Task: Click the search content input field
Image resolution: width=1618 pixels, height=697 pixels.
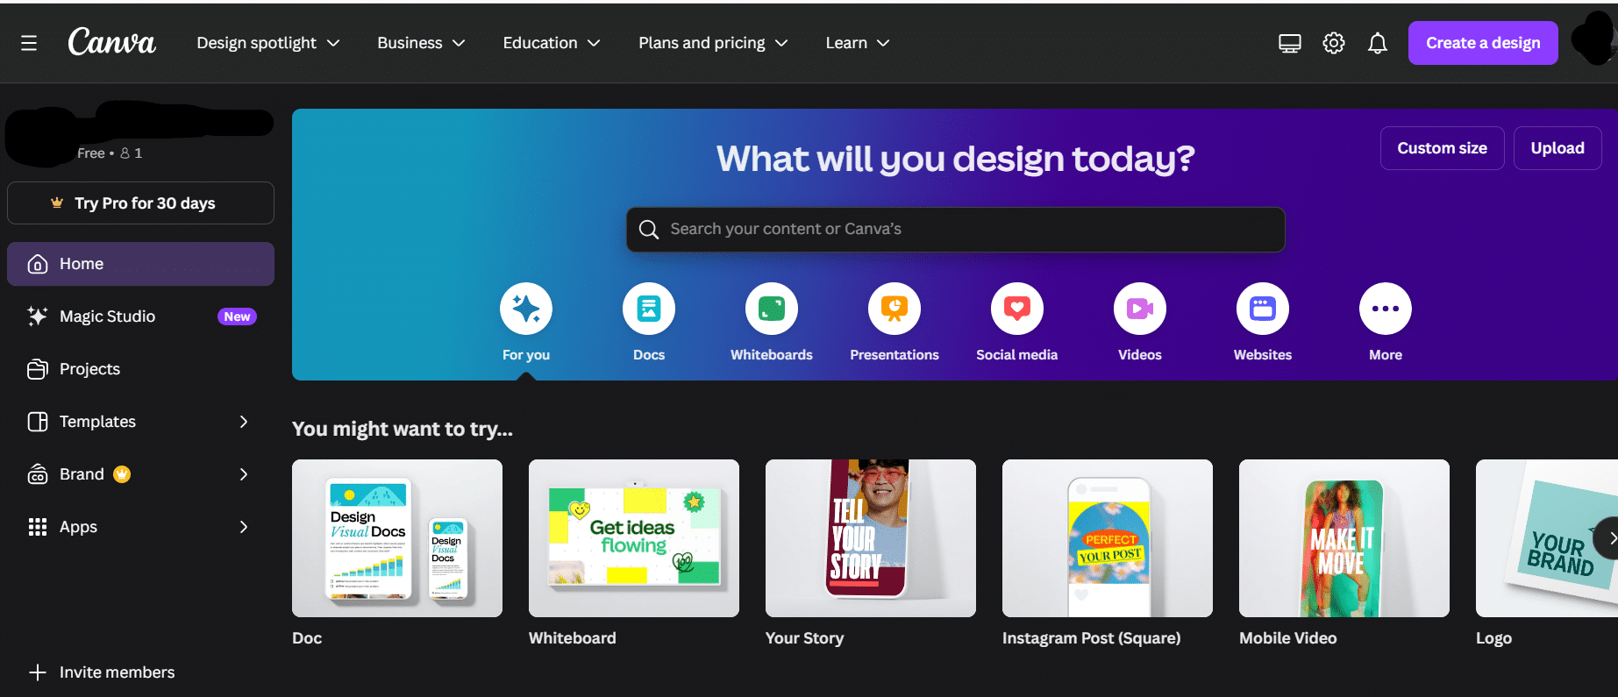Action: pos(956,230)
